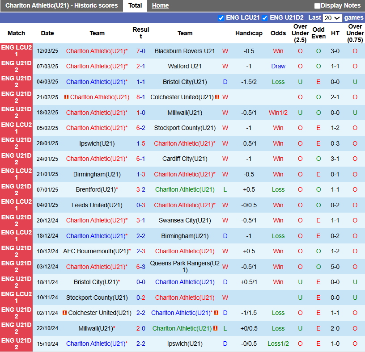Screen dimensions: 365x352
Task: Switch to the Total tab
Action: pos(135,5)
